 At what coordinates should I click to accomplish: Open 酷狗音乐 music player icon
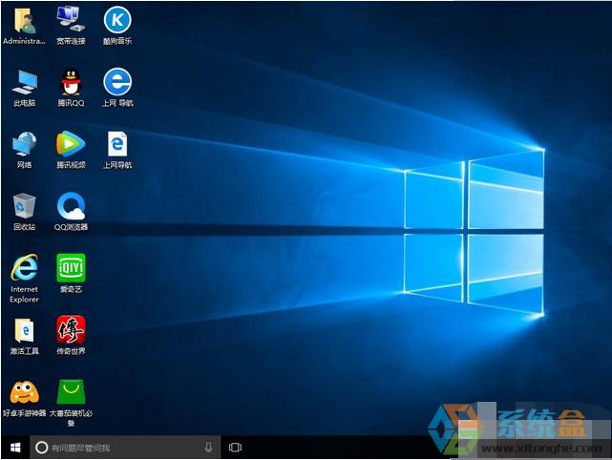click(x=116, y=20)
